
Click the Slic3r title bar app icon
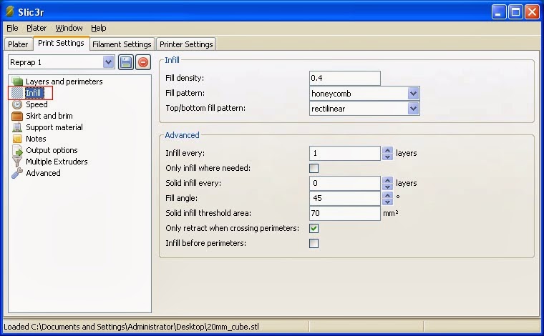10,11
